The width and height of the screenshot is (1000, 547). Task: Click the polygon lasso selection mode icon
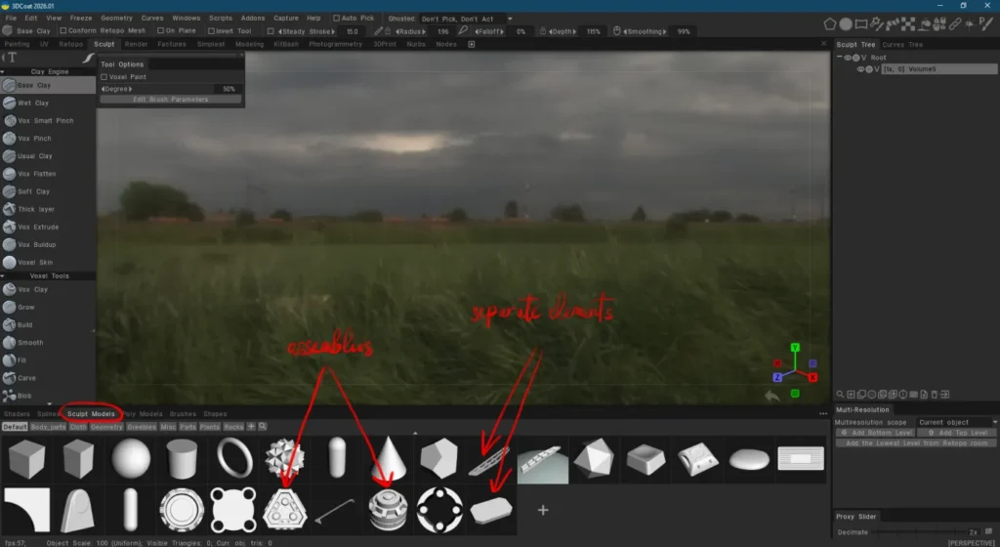coord(830,23)
